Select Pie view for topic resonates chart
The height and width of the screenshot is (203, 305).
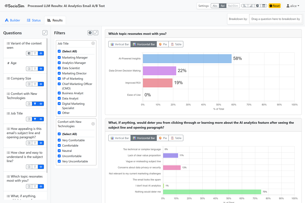click(163, 44)
